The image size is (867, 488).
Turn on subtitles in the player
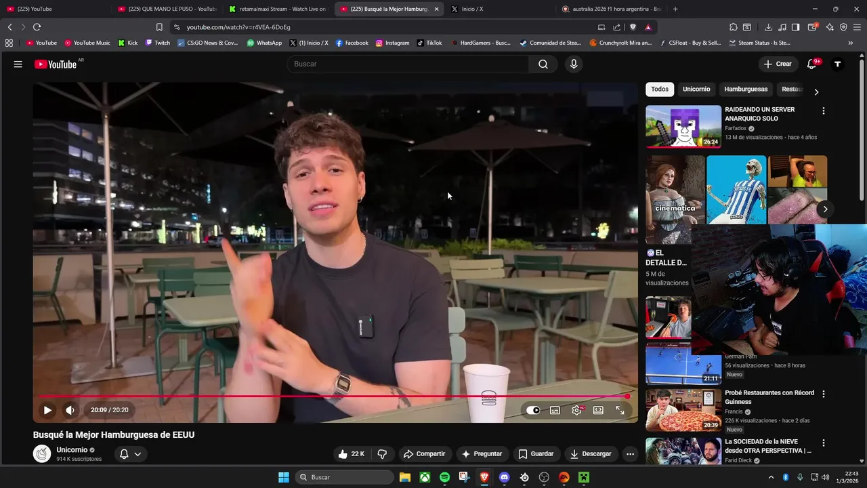555,410
